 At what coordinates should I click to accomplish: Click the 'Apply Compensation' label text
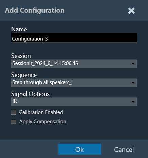coord(43,122)
